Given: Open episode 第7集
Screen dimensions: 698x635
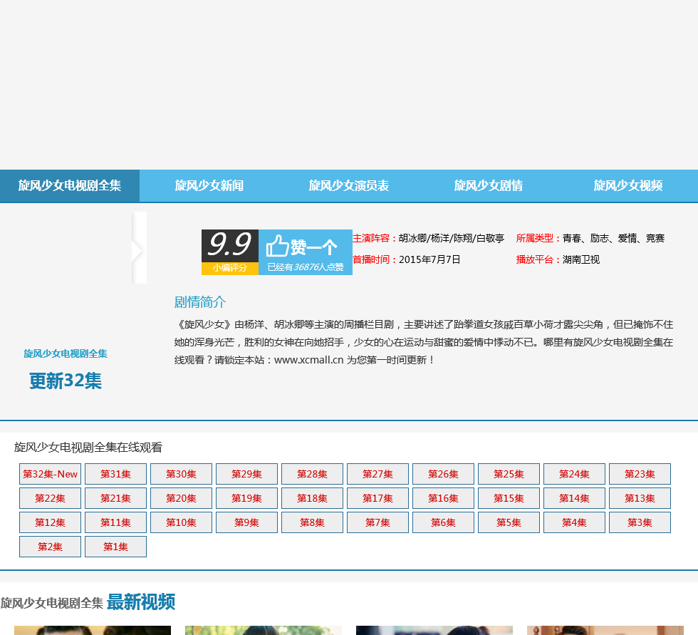Looking at the screenshot, I should (x=377, y=522).
